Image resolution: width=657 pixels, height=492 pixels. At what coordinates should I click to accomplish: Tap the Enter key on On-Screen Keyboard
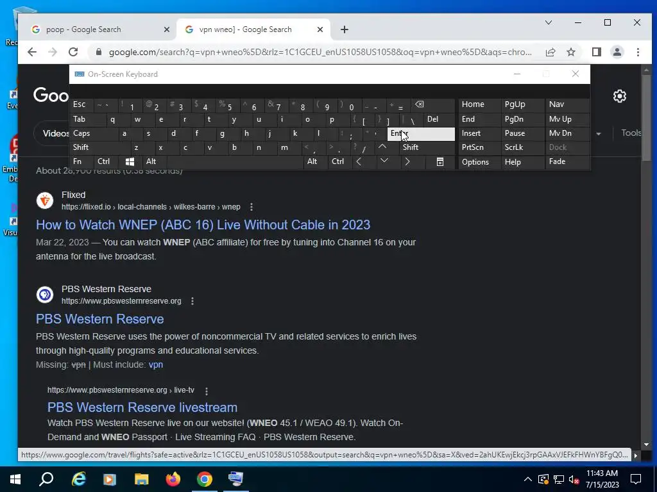click(421, 133)
